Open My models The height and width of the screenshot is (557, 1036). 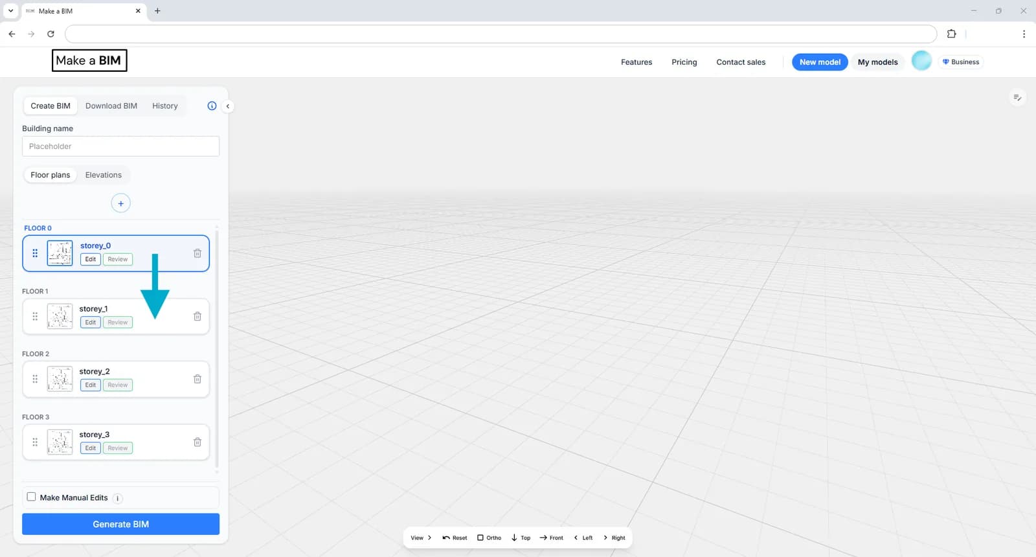pos(878,62)
